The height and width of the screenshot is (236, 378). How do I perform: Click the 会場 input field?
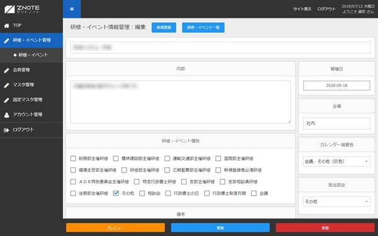click(x=336, y=123)
